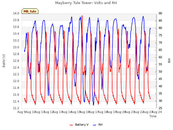Viewport: 173px width, 130px height.
Task: Click the 25 right axis tick label
Action: pos(160,108)
